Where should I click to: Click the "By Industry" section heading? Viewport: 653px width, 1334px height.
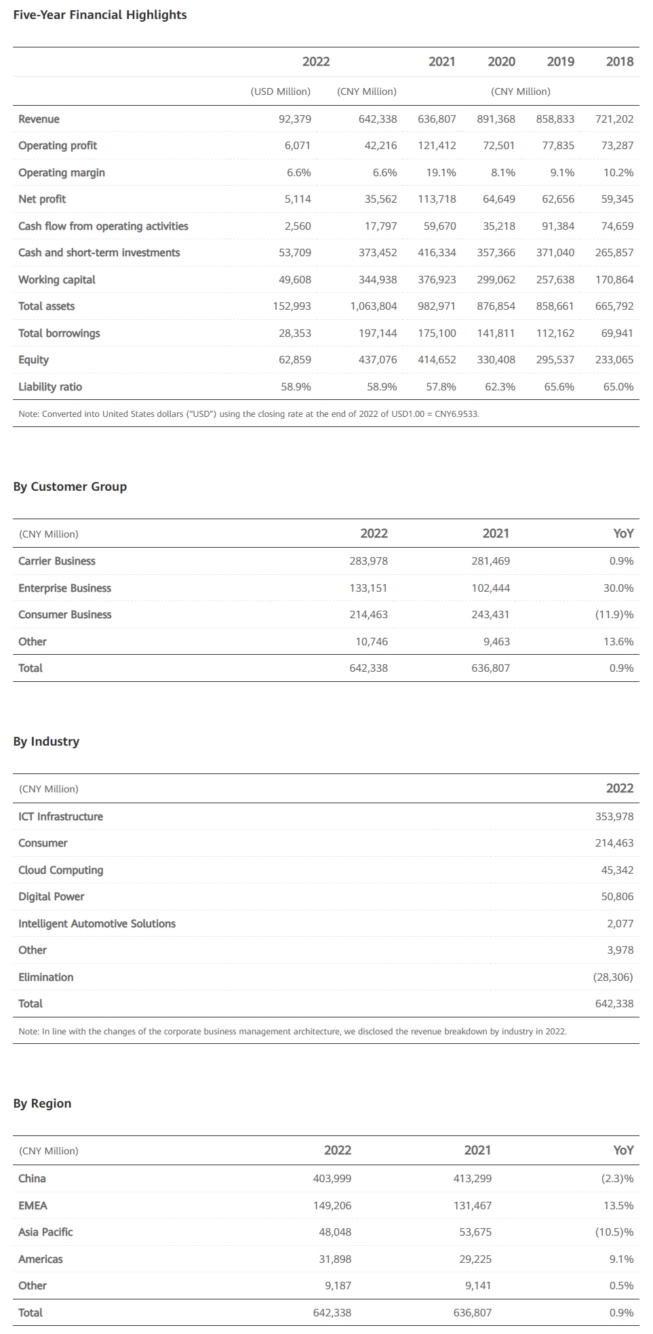tap(46, 742)
